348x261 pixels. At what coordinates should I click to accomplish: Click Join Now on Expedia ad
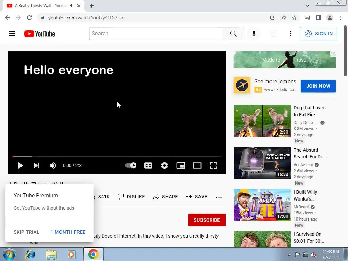[318, 86]
